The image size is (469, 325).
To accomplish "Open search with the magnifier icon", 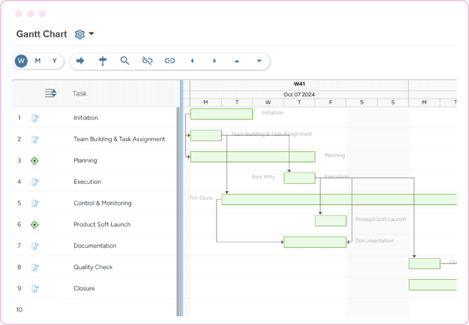I will (x=125, y=61).
